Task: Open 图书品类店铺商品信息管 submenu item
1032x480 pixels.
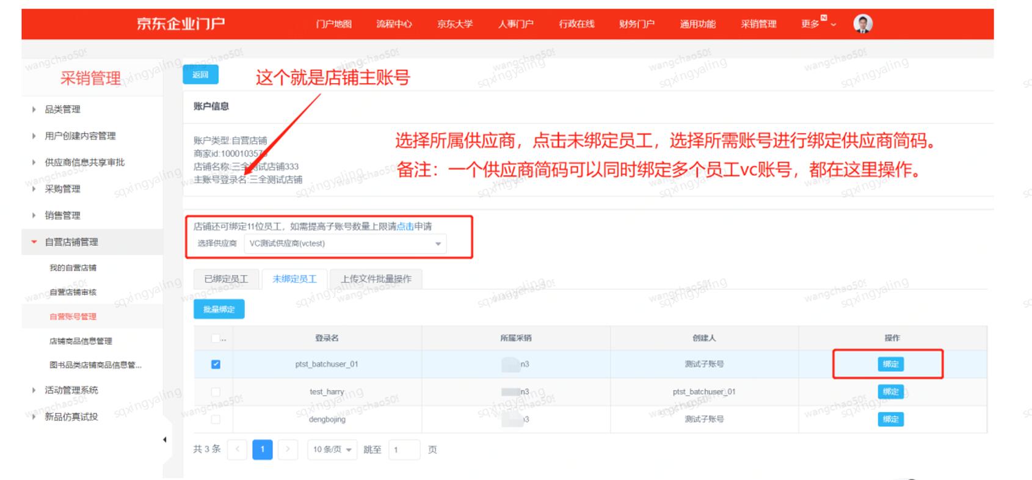Action: coord(95,365)
